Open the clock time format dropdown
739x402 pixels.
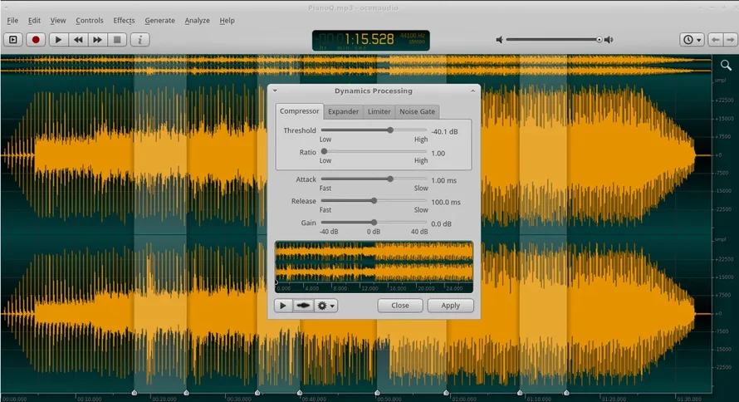click(692, 39)
